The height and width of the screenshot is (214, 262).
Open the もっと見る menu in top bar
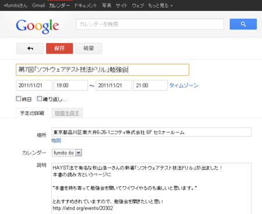(x=160, y=5)
